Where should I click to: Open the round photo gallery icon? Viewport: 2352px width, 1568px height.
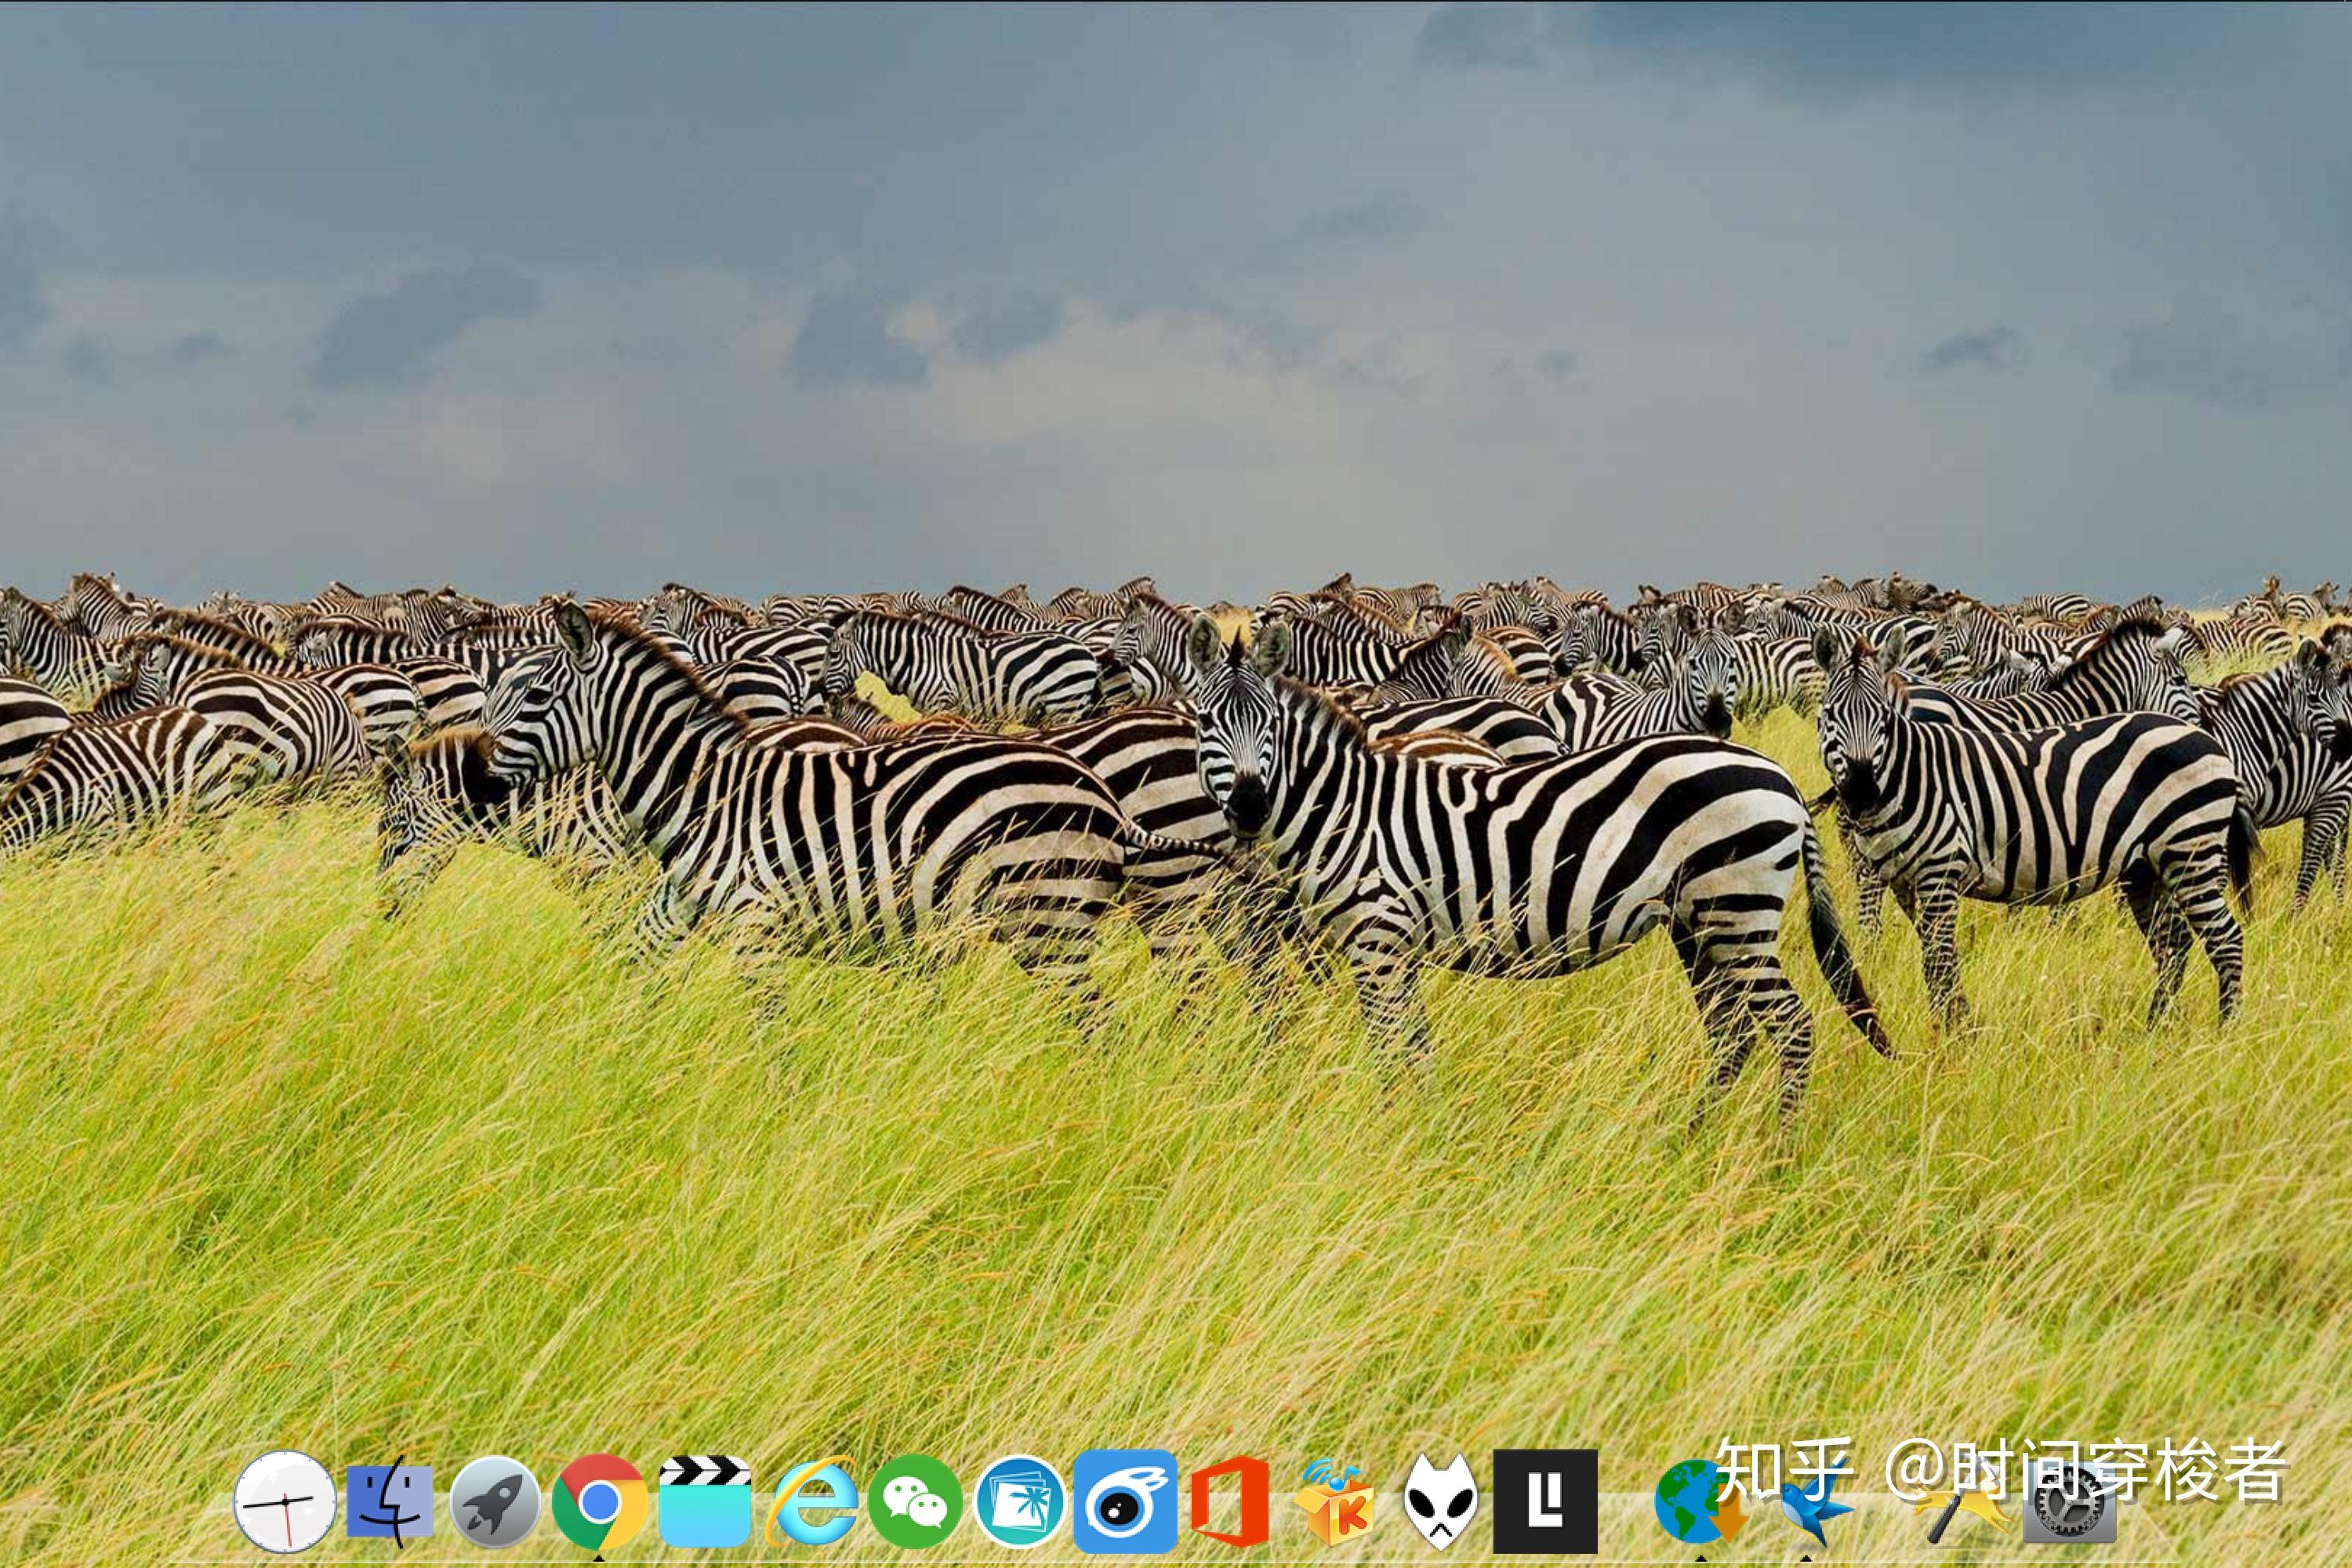(1019, 1501)
